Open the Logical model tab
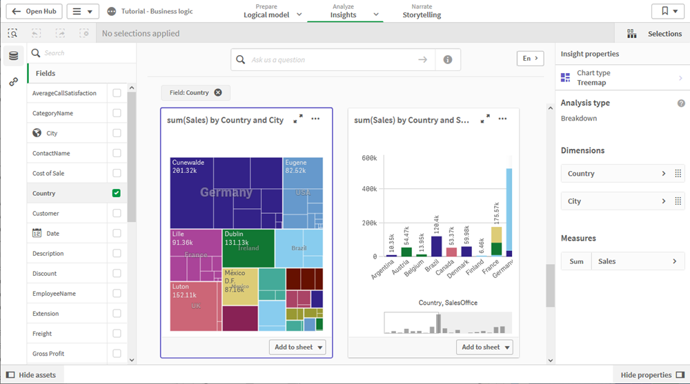The width and height of the screenshot is (690, 384). pos(266,12)
